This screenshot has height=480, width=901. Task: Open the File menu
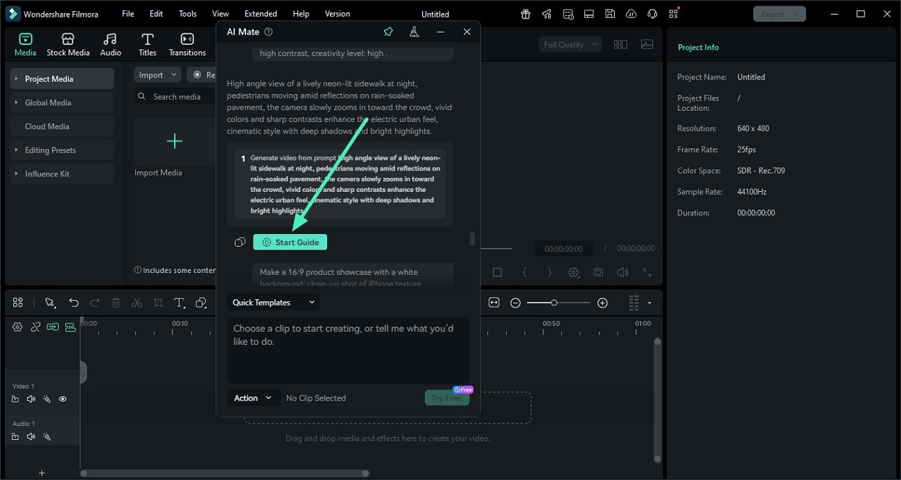pyautogui.click(x=128, y=14)
